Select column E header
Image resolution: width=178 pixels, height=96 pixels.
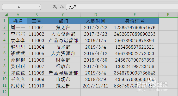click(x=135, y=15)
